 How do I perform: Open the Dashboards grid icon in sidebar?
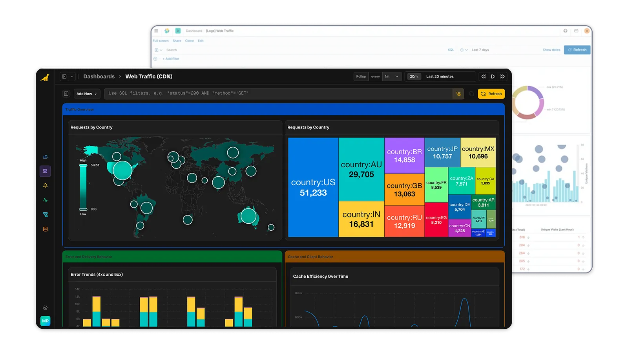coord(45,171)
